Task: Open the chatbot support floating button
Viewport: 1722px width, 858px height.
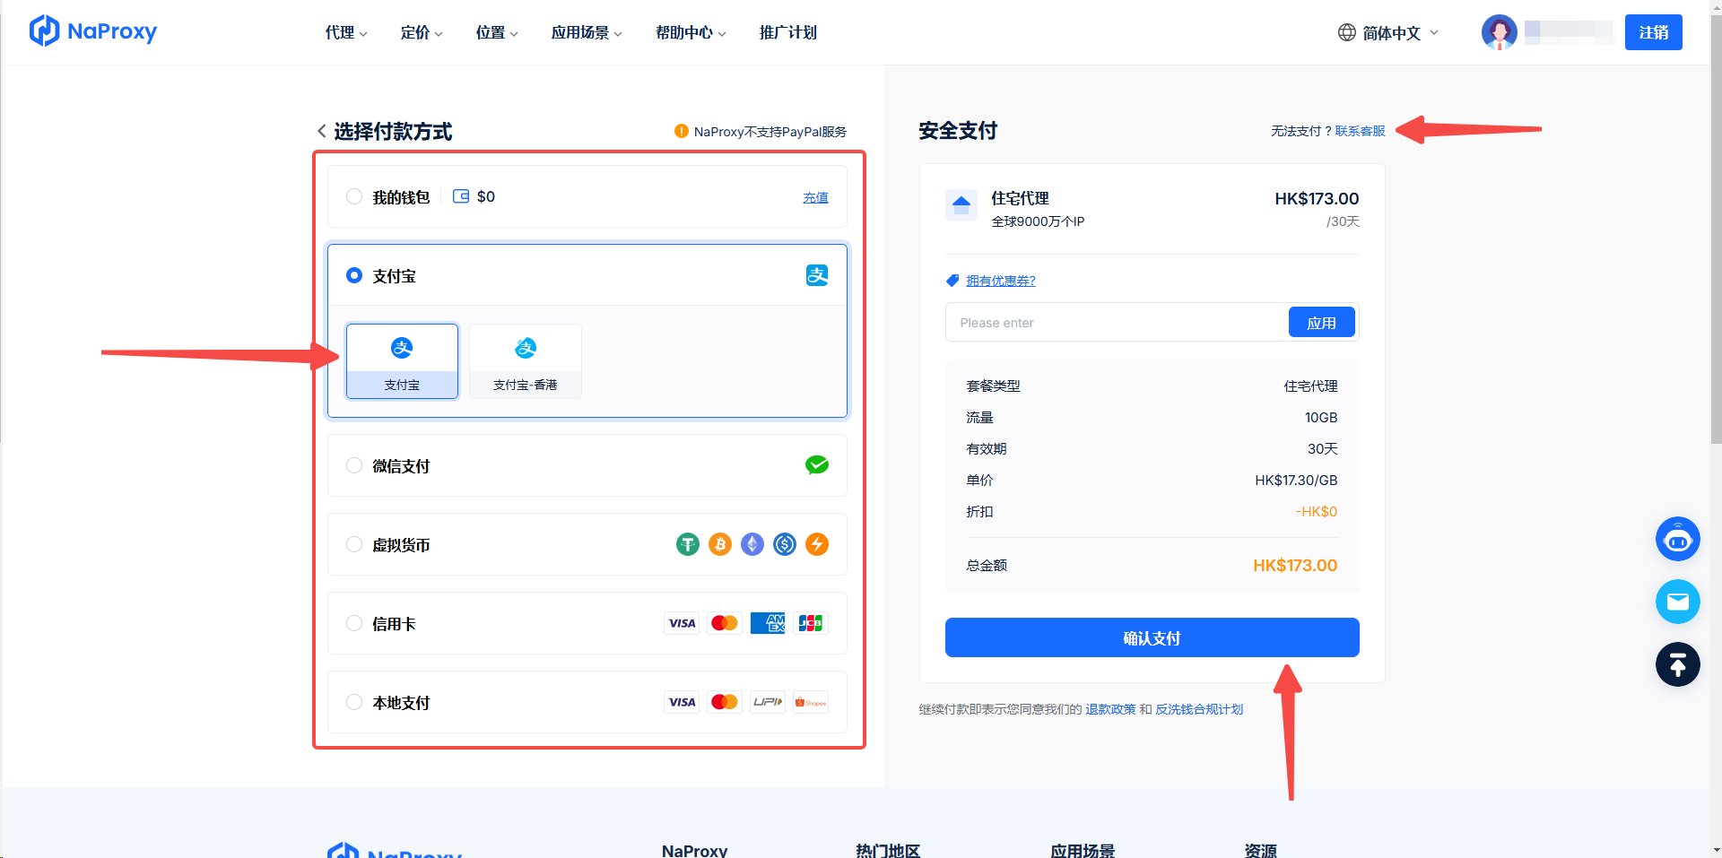Action: 1677,539
